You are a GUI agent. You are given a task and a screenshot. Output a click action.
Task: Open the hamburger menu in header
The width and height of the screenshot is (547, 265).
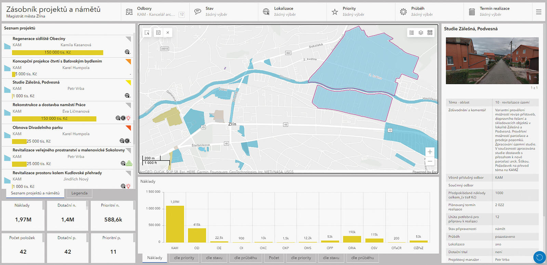point(539,12)
